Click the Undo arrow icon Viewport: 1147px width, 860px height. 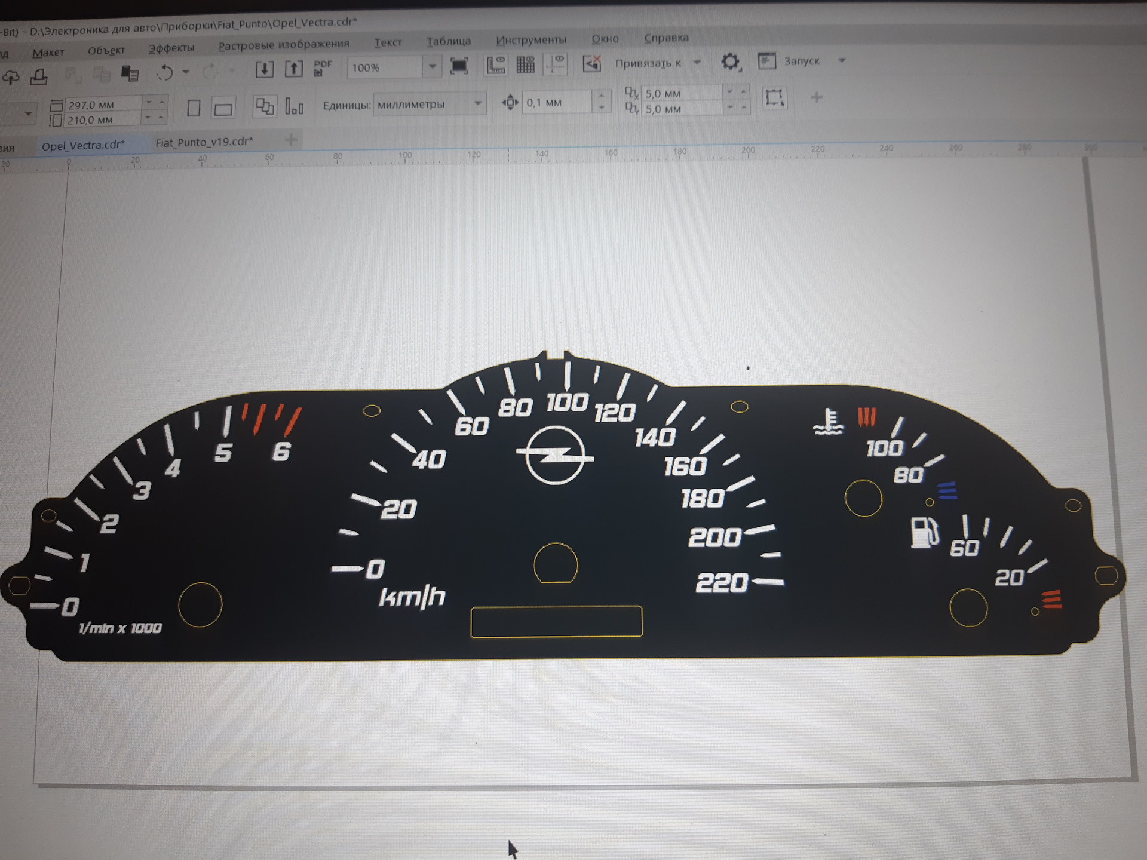(164, 73)
